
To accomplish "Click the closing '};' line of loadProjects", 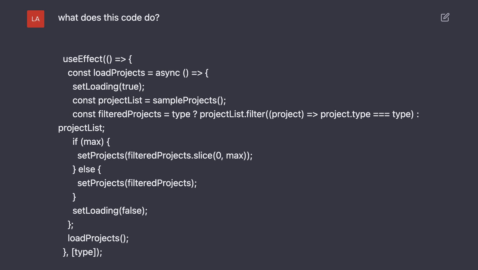I will [x=70, y=225].
